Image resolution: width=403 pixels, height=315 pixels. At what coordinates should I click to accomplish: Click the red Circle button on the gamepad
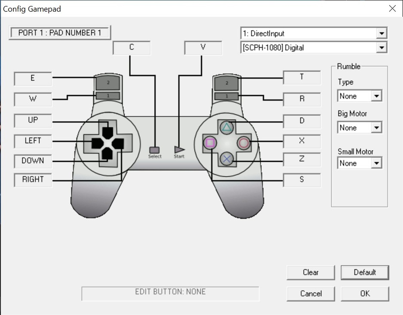[243, 143]
